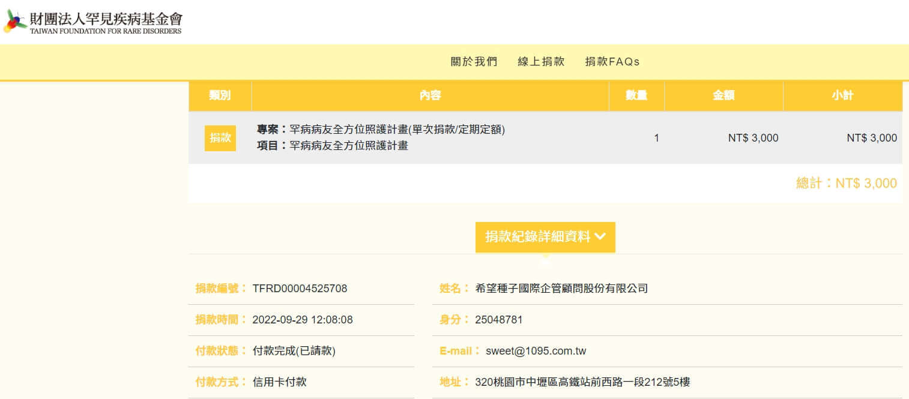The height and width of the screenshot is (399, 909).
Task: Click the Taiwan Foundation for Rare Disorders logo
Action: 92,22
